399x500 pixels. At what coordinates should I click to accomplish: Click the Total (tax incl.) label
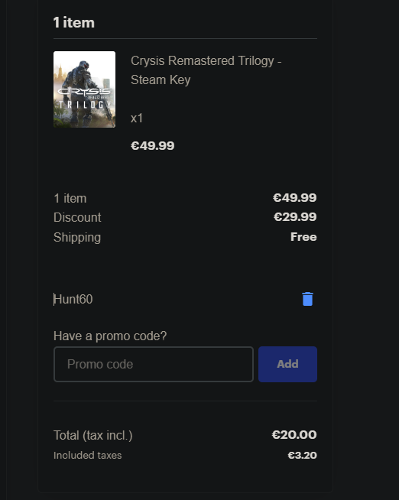click(x=93, y=435)
